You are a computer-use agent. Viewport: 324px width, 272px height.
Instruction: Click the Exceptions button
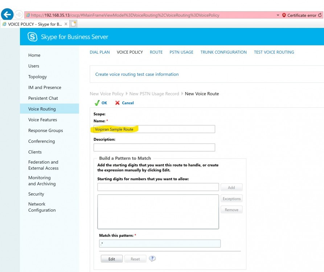231,198
